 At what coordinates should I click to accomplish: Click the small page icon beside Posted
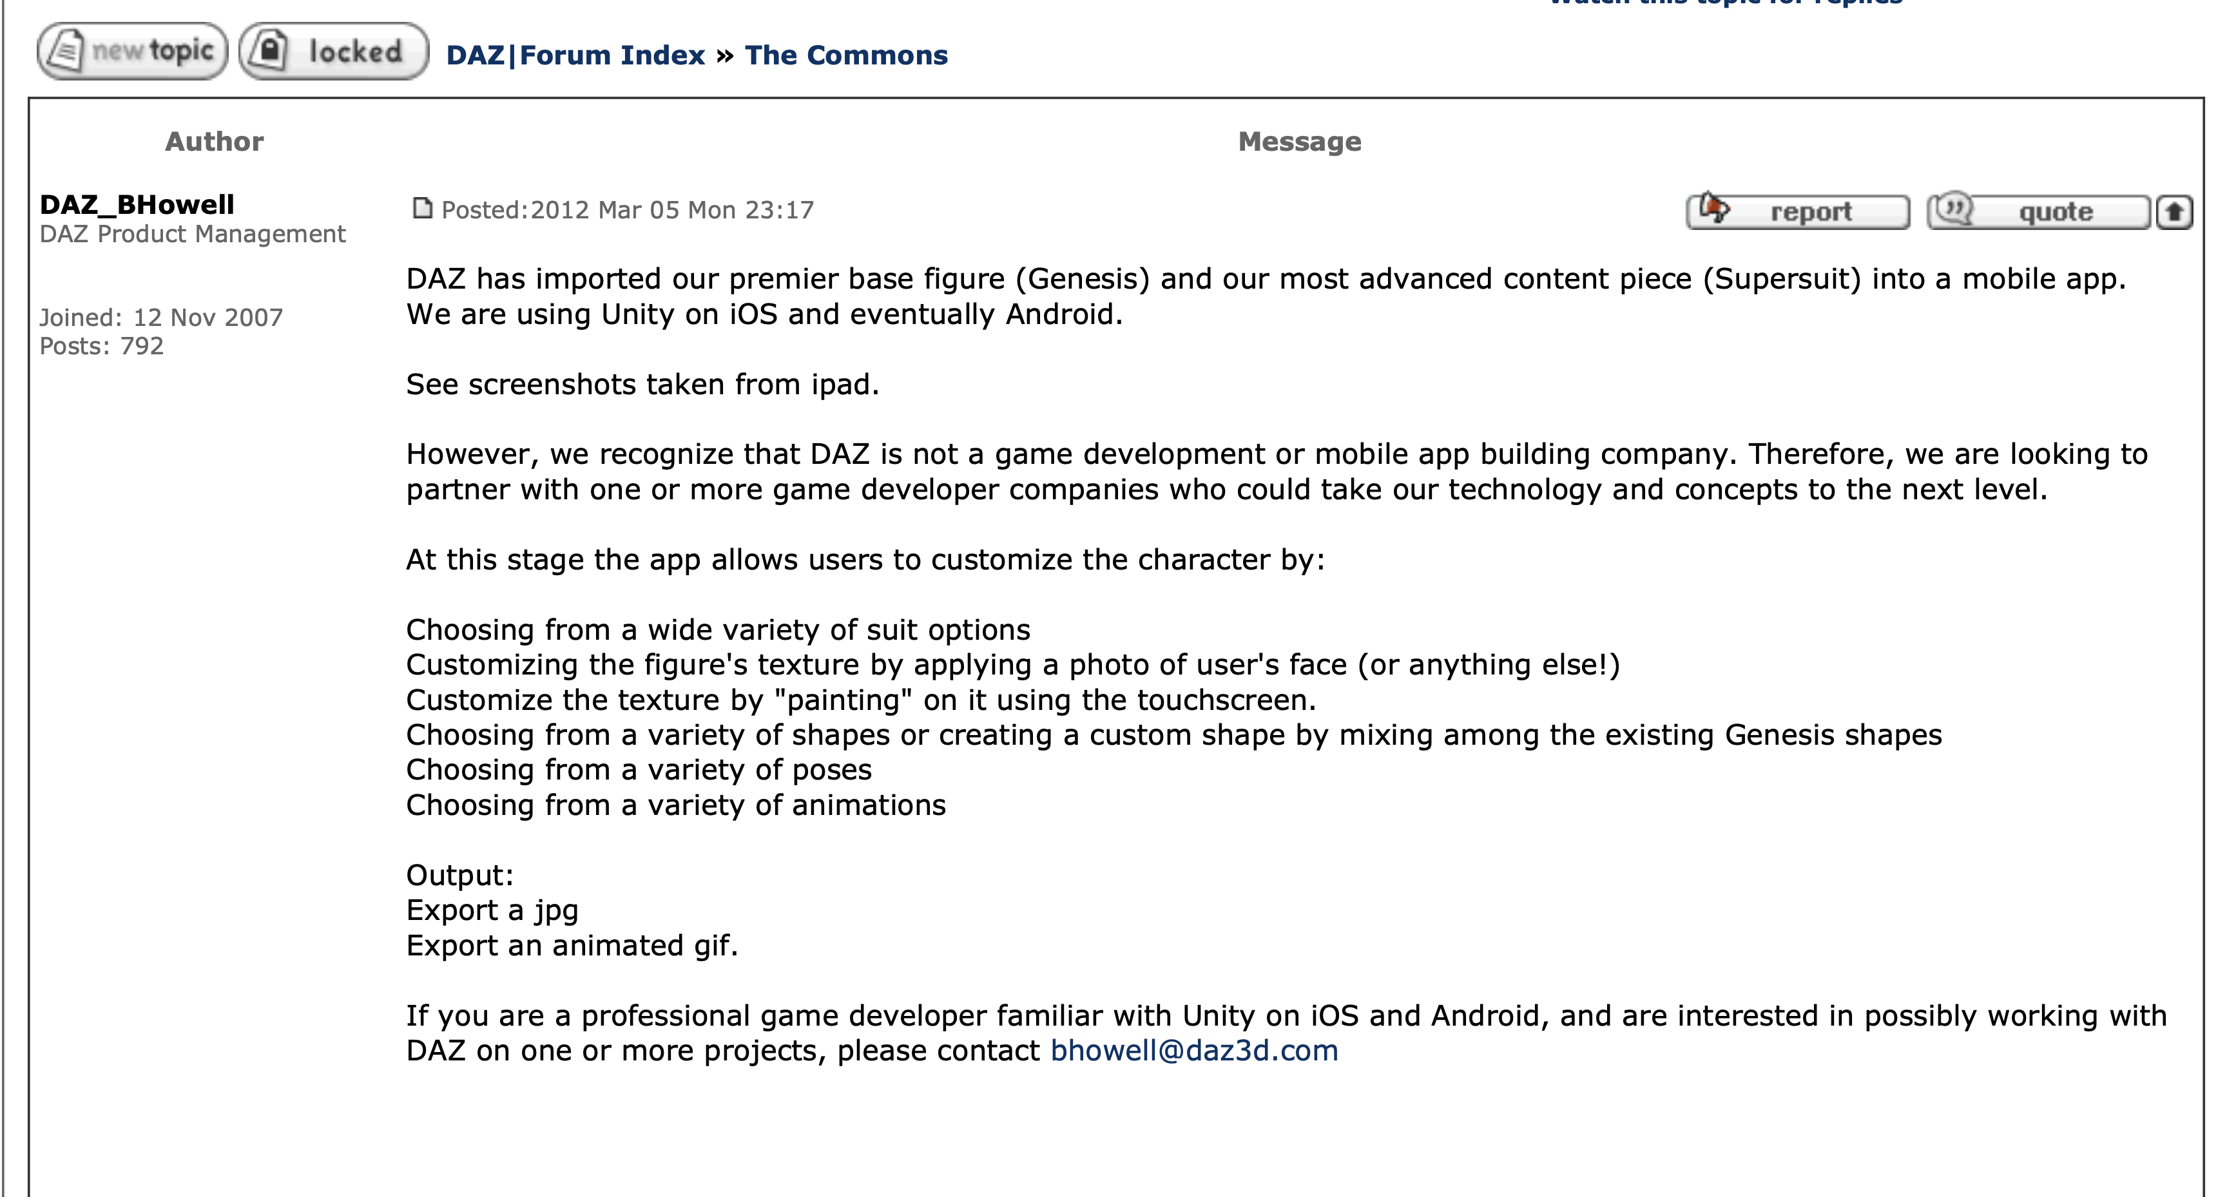click(x=422, y=209)
